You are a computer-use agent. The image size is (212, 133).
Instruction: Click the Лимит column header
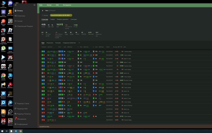(108, 47)
